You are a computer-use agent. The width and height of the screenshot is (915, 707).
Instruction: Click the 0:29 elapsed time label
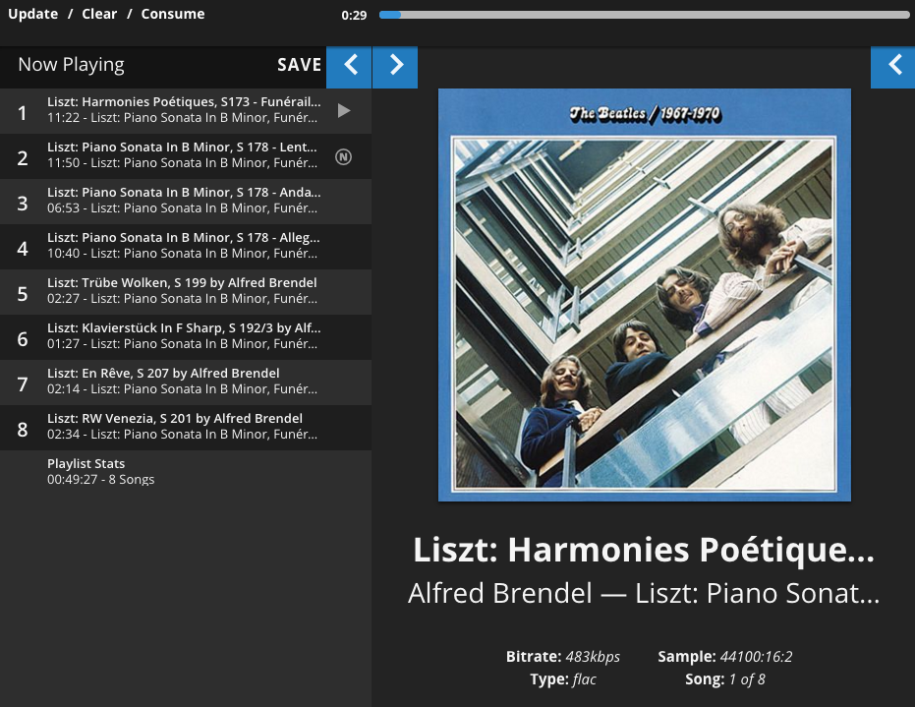click(x=354, y=15)
